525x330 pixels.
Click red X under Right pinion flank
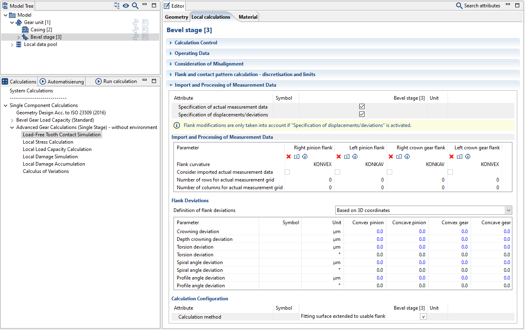click(288, 157)
